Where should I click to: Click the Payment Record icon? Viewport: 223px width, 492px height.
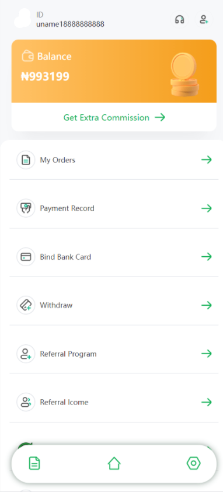[x=26, y=208]
